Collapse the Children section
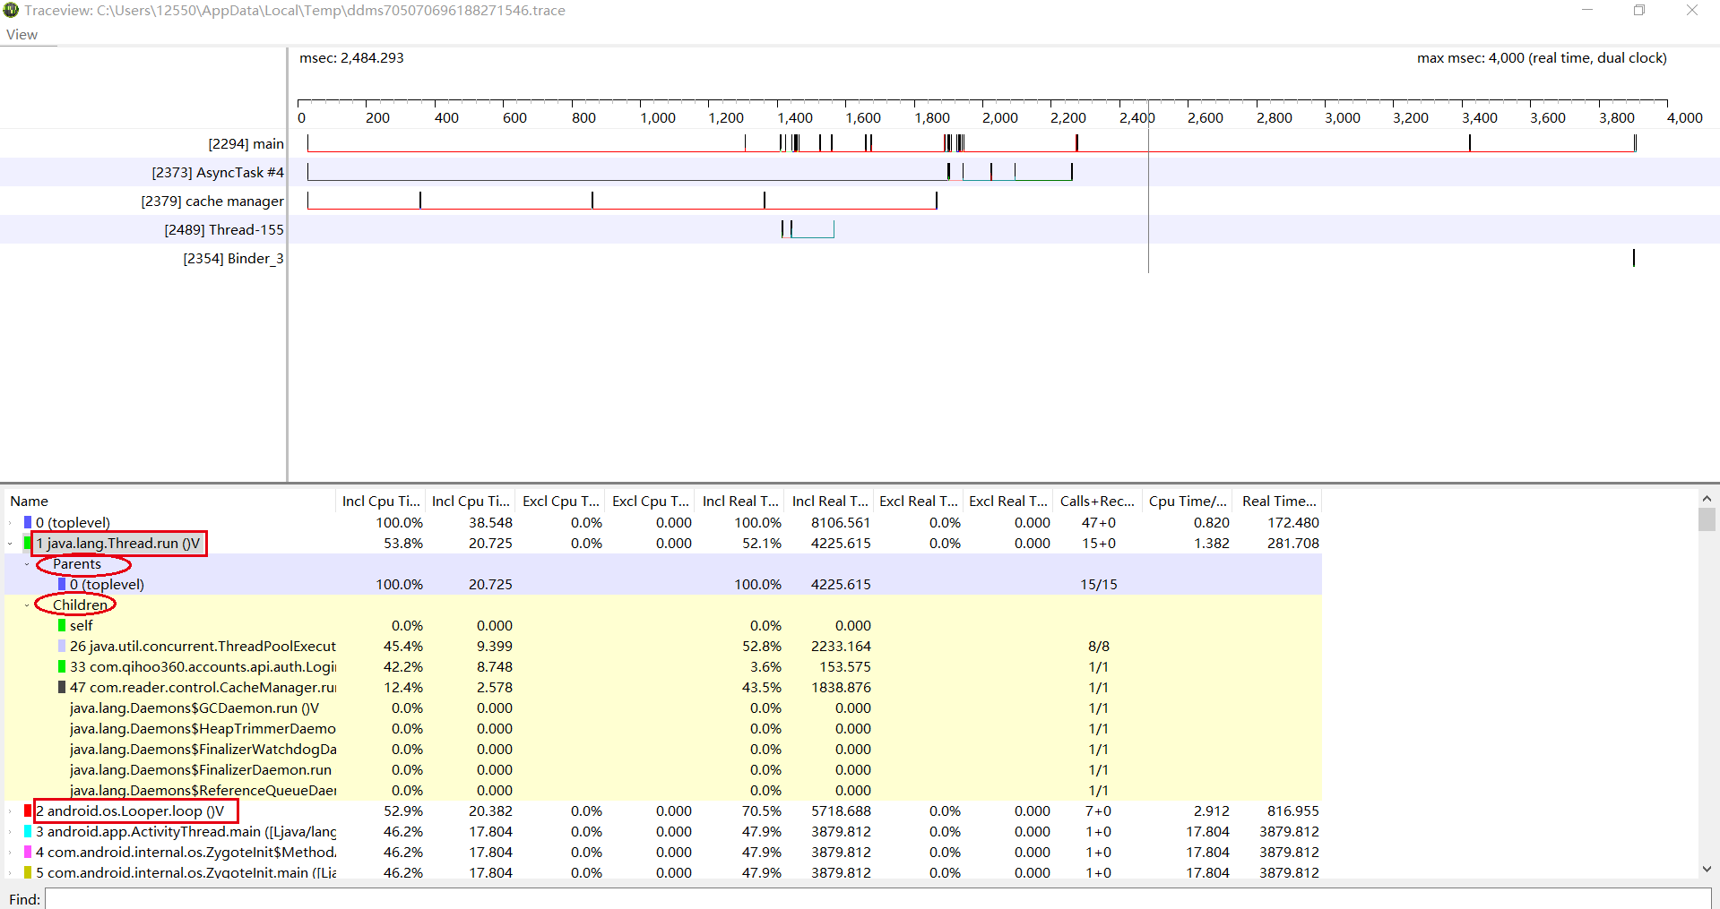 [x=27, y=605]
